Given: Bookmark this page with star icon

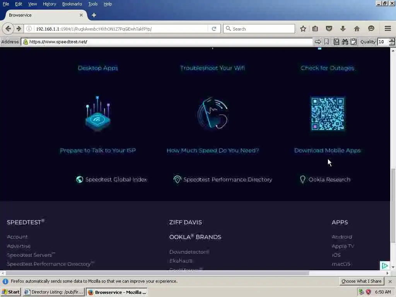Looking at the screenshot, I should coord(303,29).
